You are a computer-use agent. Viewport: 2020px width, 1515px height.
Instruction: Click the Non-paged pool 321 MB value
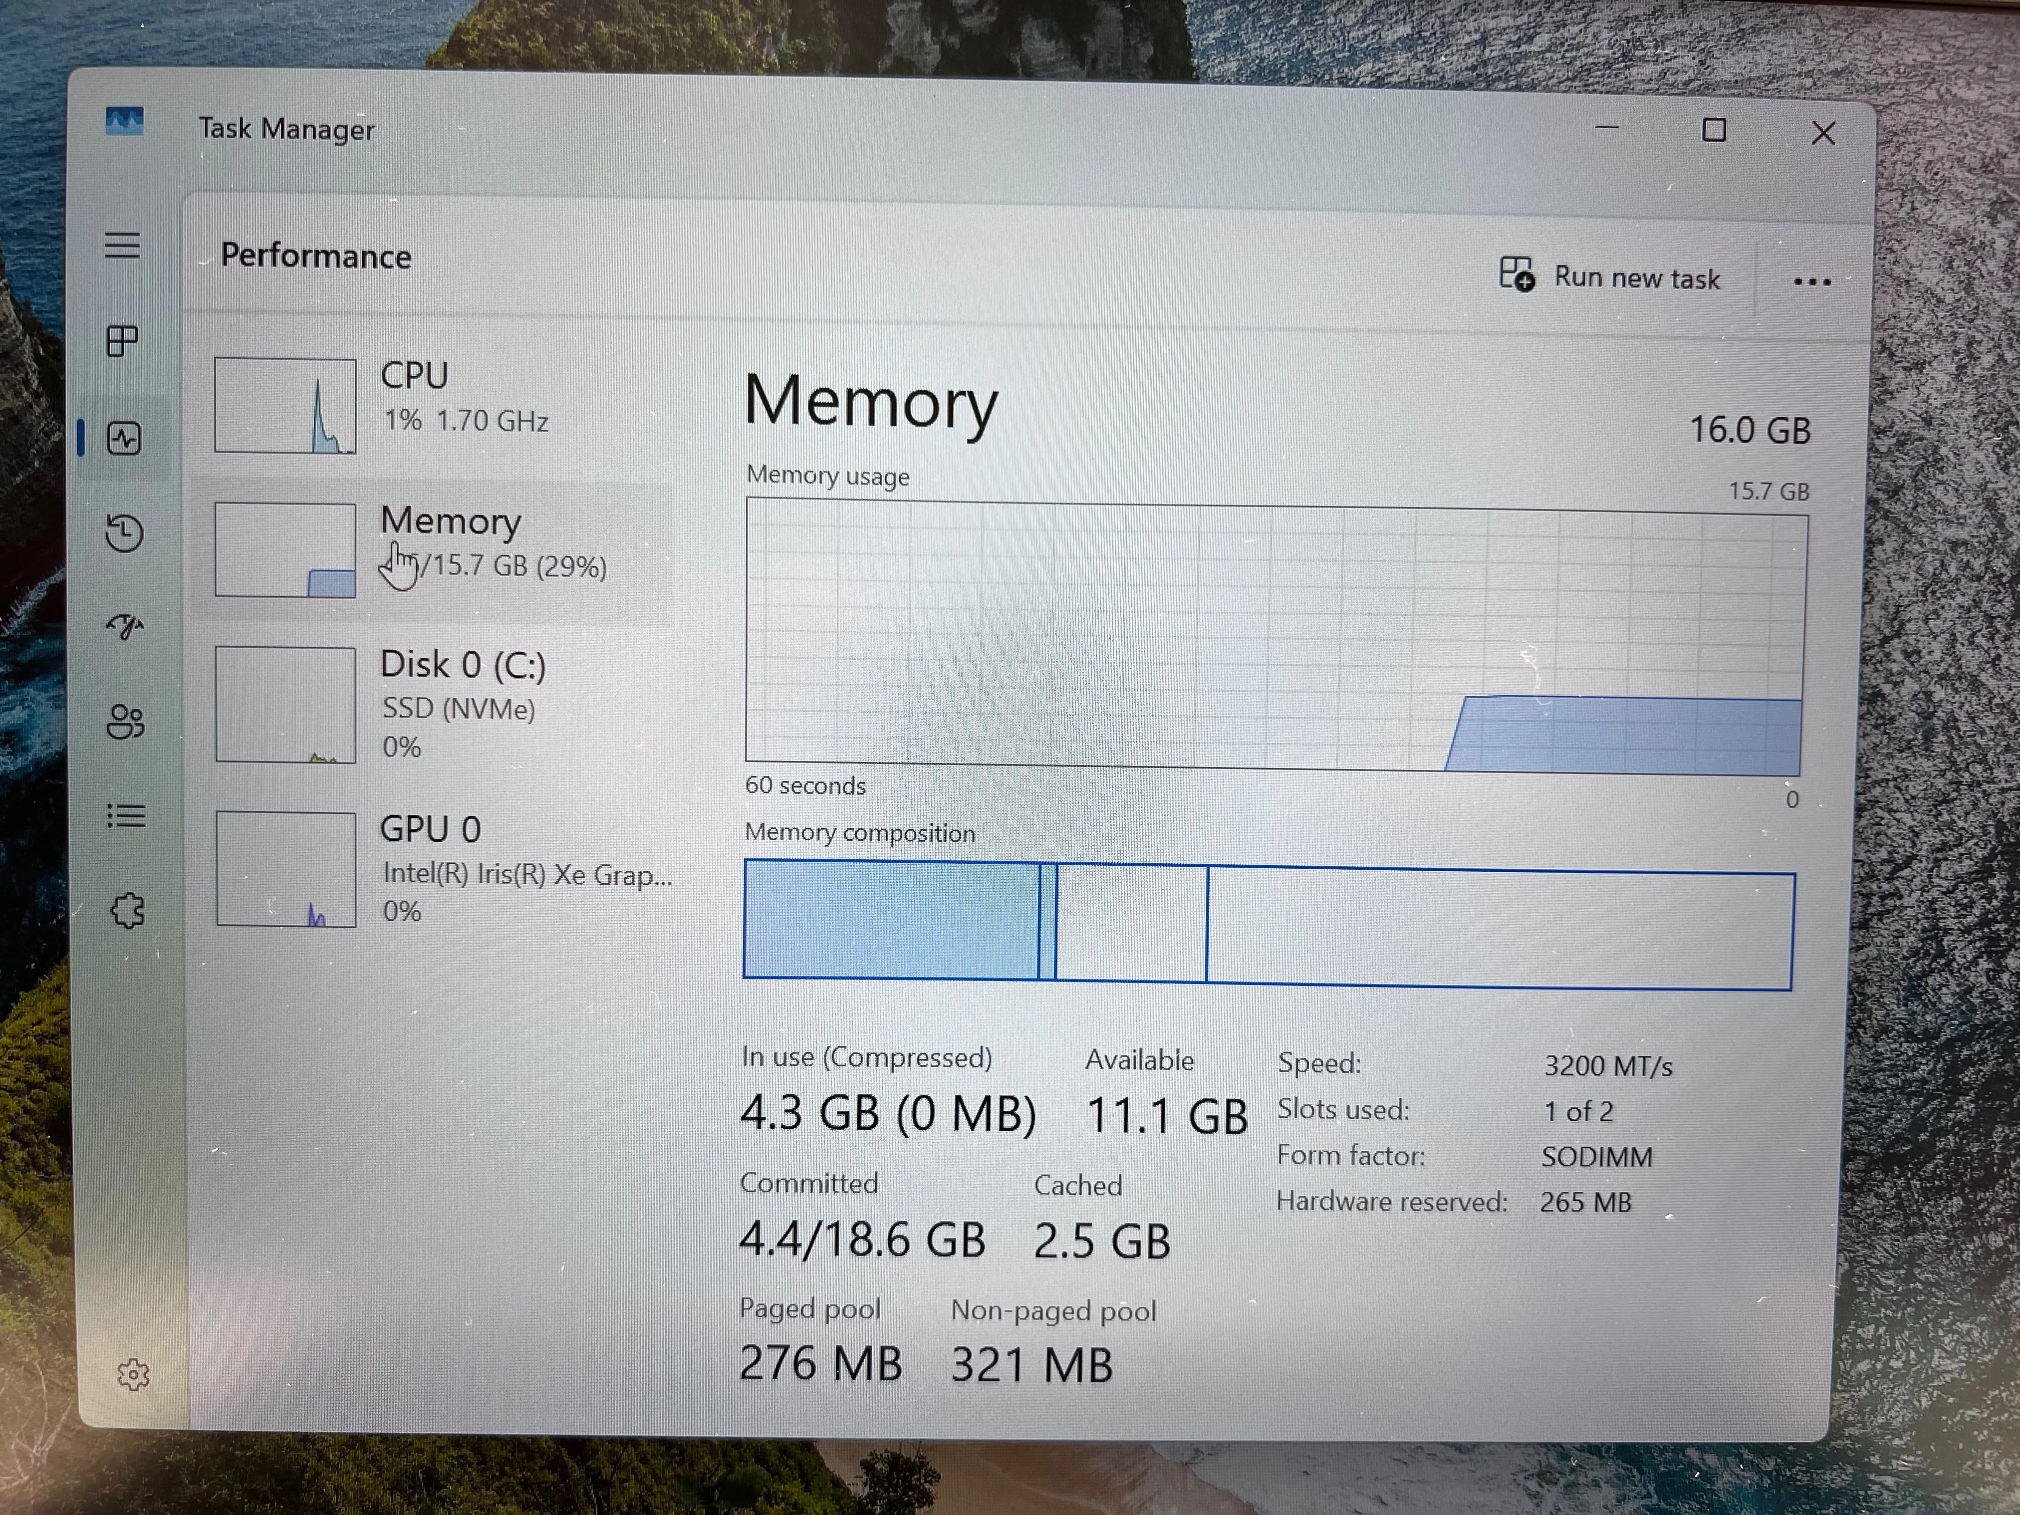[1032, 1366]
